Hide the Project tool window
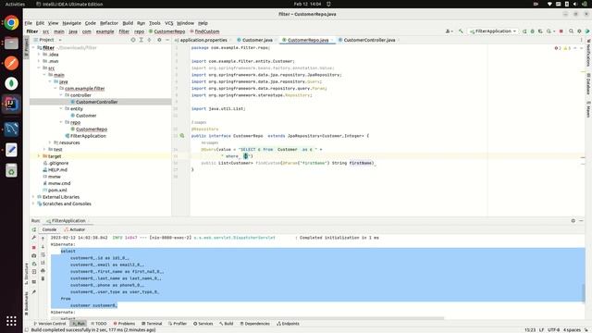Image resolution: width=592 pixels, height=333 pixels. click(x=167, y=40)
